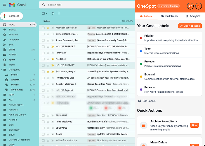Click the OneSpot refresh icon button
Screen dimensions: 205x146
pos(190,6)
